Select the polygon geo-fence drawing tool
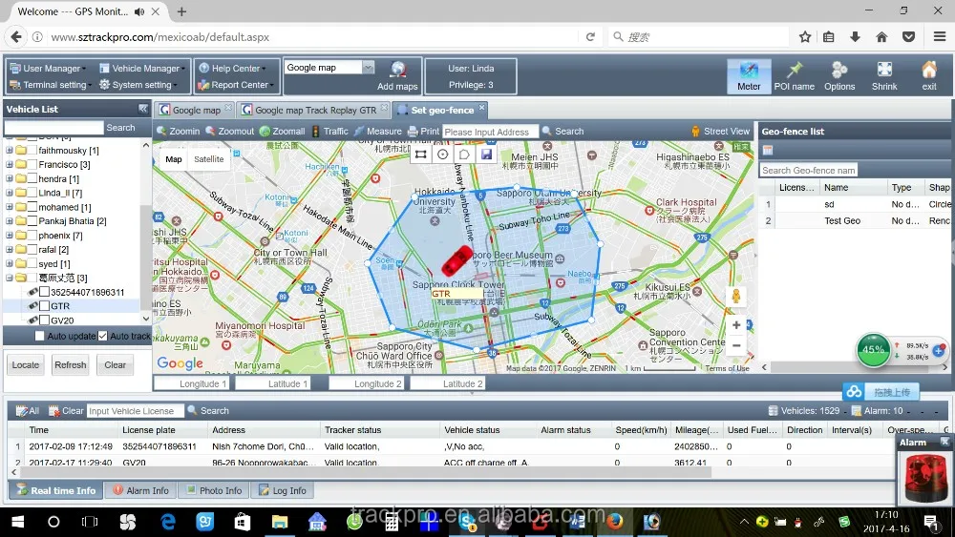The width and height of the screenshot is (955, 537). pyautogui.click(x=465, y=155)
